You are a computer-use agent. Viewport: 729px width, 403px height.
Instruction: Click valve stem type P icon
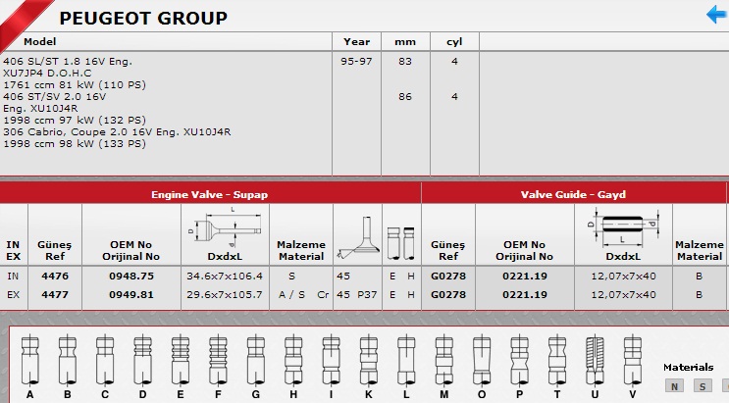pyautogui.click(x=519, y=360)
